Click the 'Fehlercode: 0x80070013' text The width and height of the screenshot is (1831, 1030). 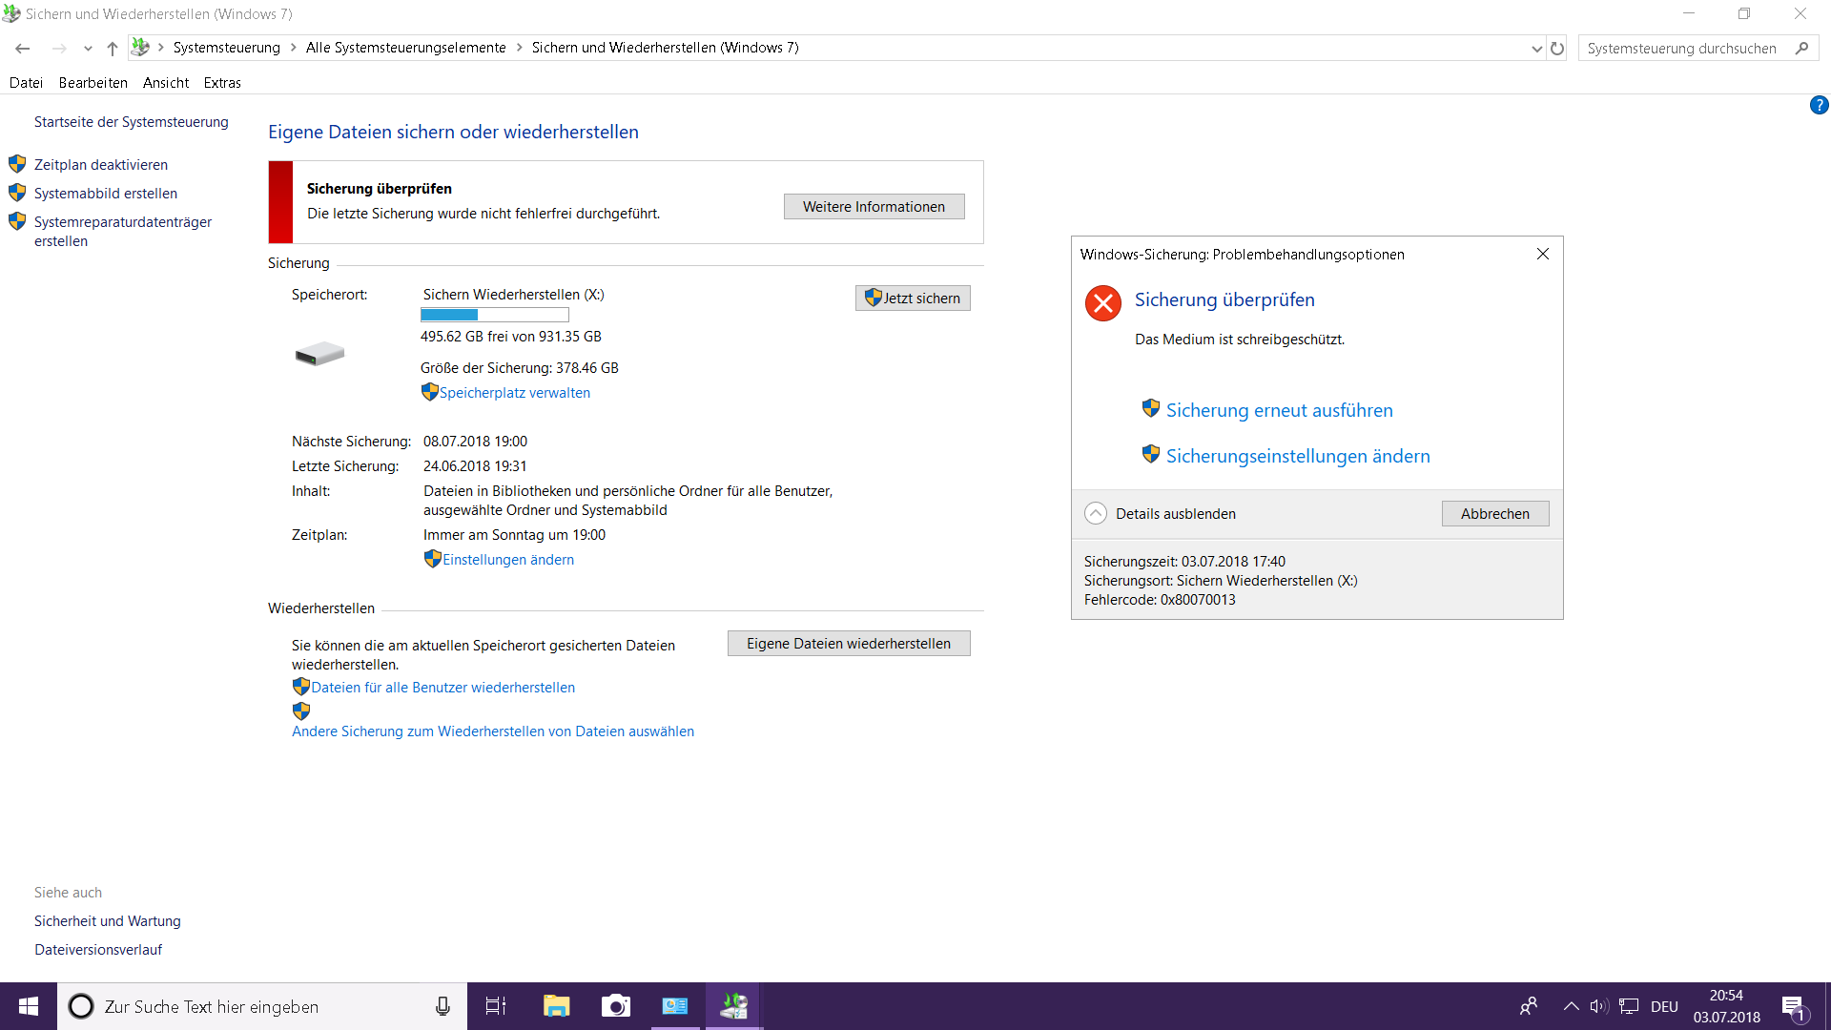[x=1160, y=600]
